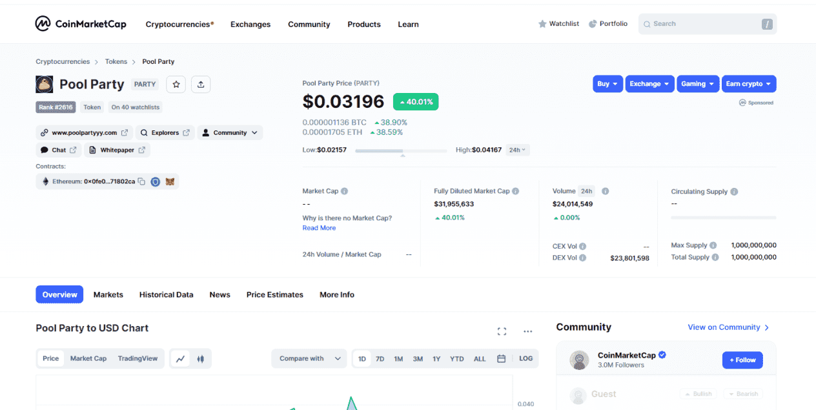Select 7D chart range
816x410 pixels.
pyautogui.click(x=380, y=358)
